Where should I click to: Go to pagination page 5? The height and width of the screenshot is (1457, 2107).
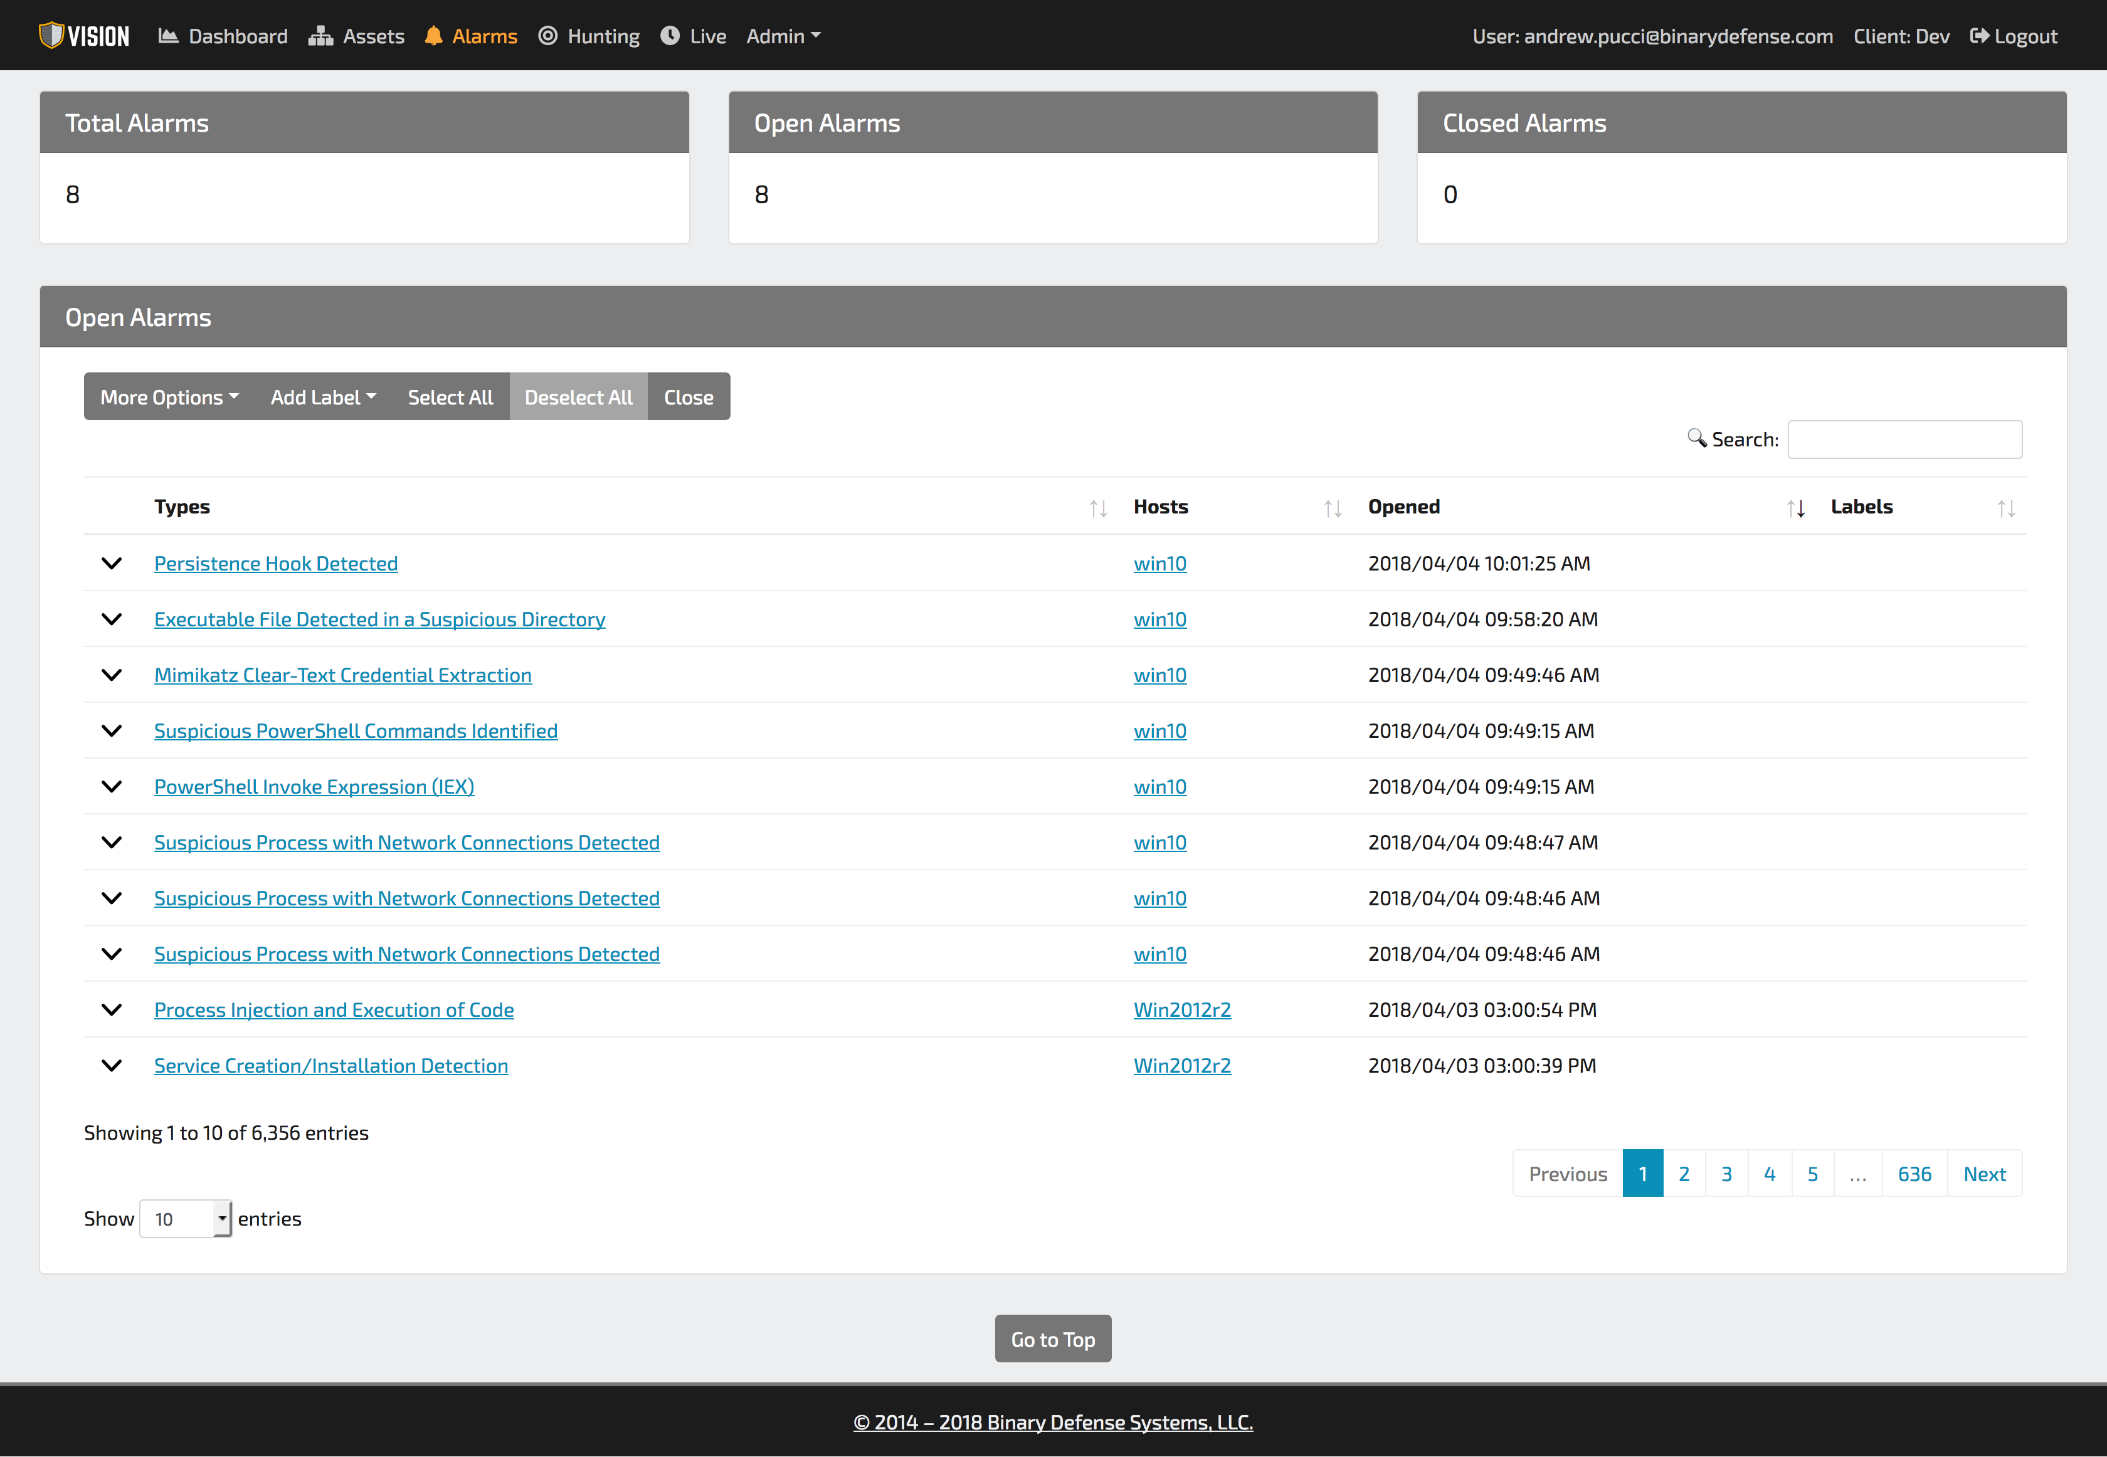(1813, 1173)
